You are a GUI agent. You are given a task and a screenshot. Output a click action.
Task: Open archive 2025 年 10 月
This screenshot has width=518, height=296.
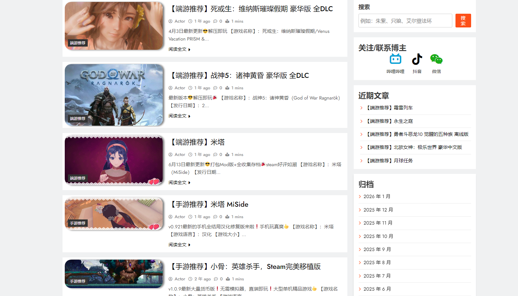[378, 236]
